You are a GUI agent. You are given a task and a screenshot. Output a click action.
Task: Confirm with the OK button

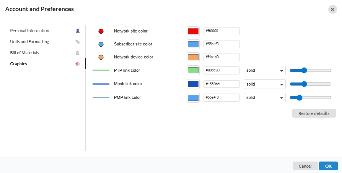(x=328, y=166)
